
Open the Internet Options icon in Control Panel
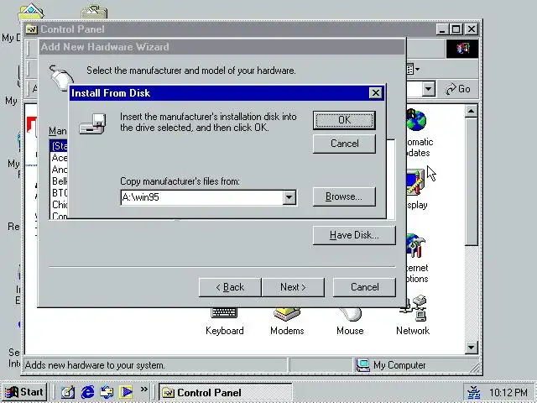click(417, 259)
